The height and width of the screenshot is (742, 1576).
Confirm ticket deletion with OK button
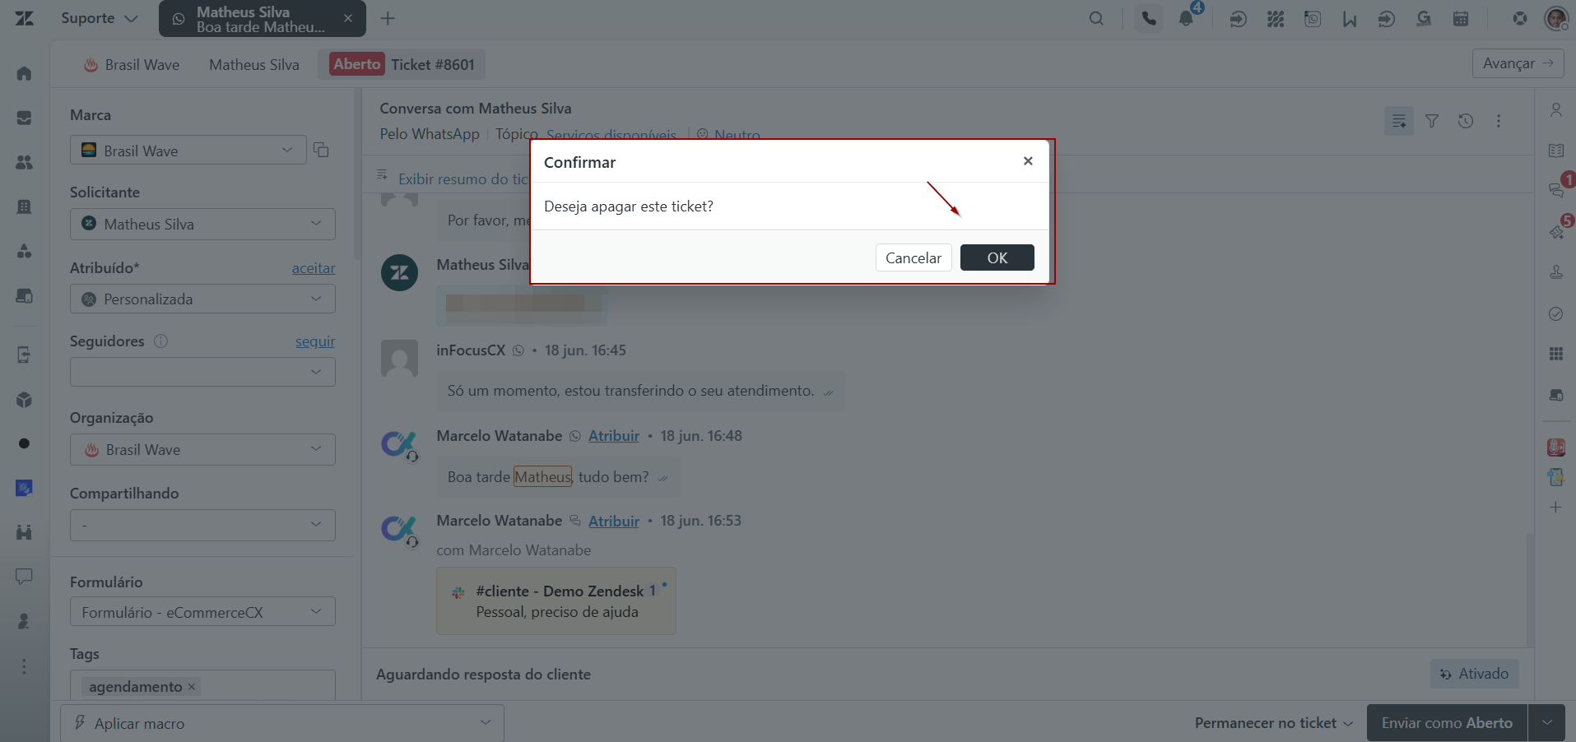997,257
